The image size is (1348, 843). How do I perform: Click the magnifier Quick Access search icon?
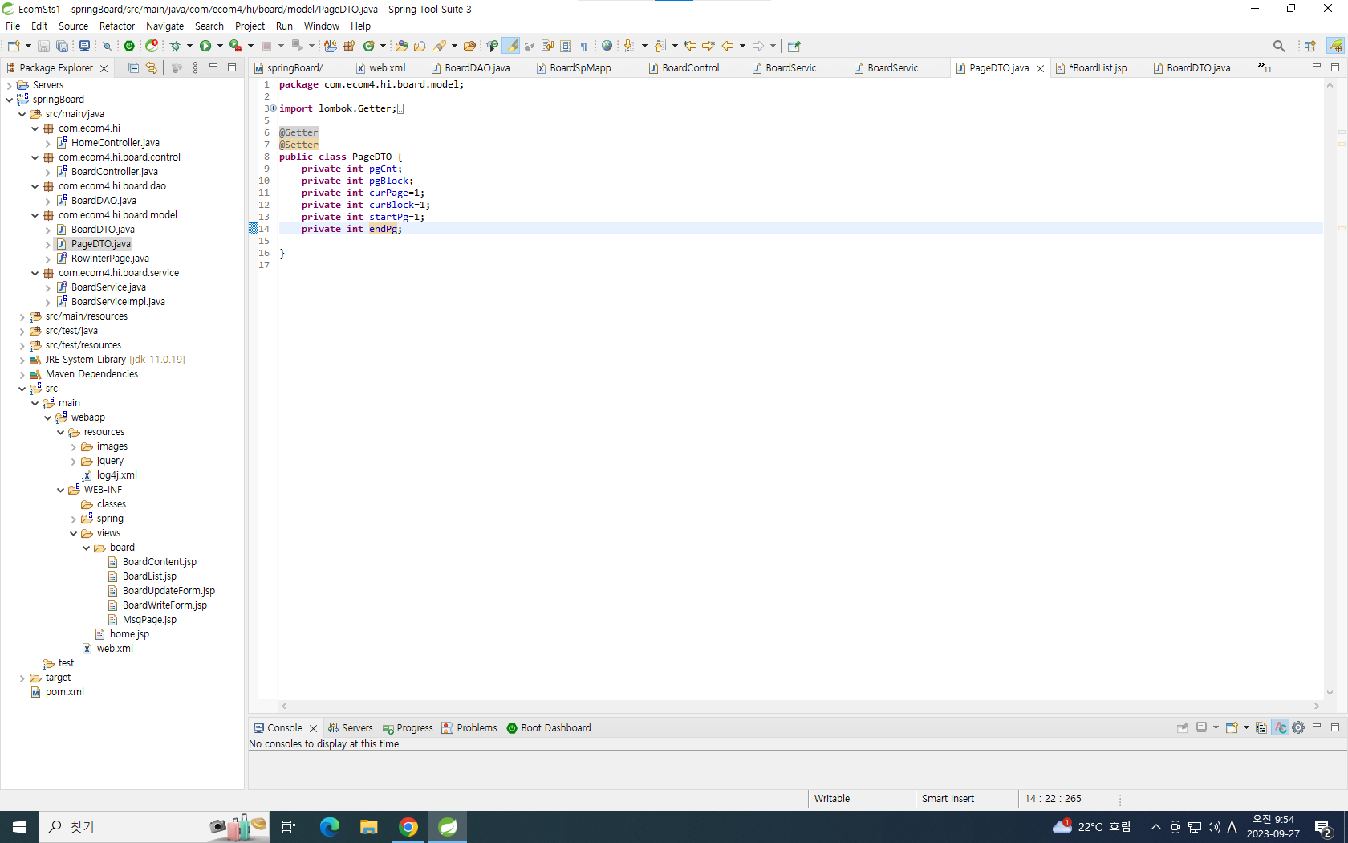pyautogui.click(x=1279, y=46)
